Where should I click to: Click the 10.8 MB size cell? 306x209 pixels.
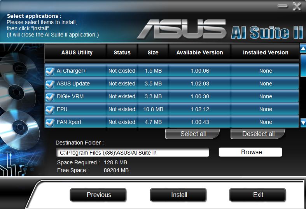click(x=153, y=109)
